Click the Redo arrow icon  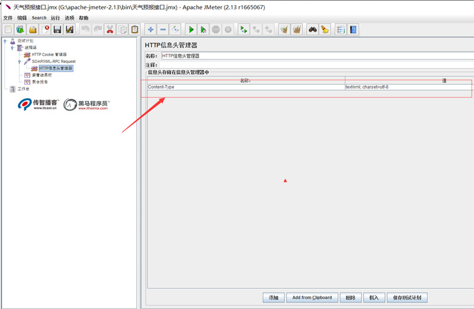pyautogui.click(x=98, y=30)
